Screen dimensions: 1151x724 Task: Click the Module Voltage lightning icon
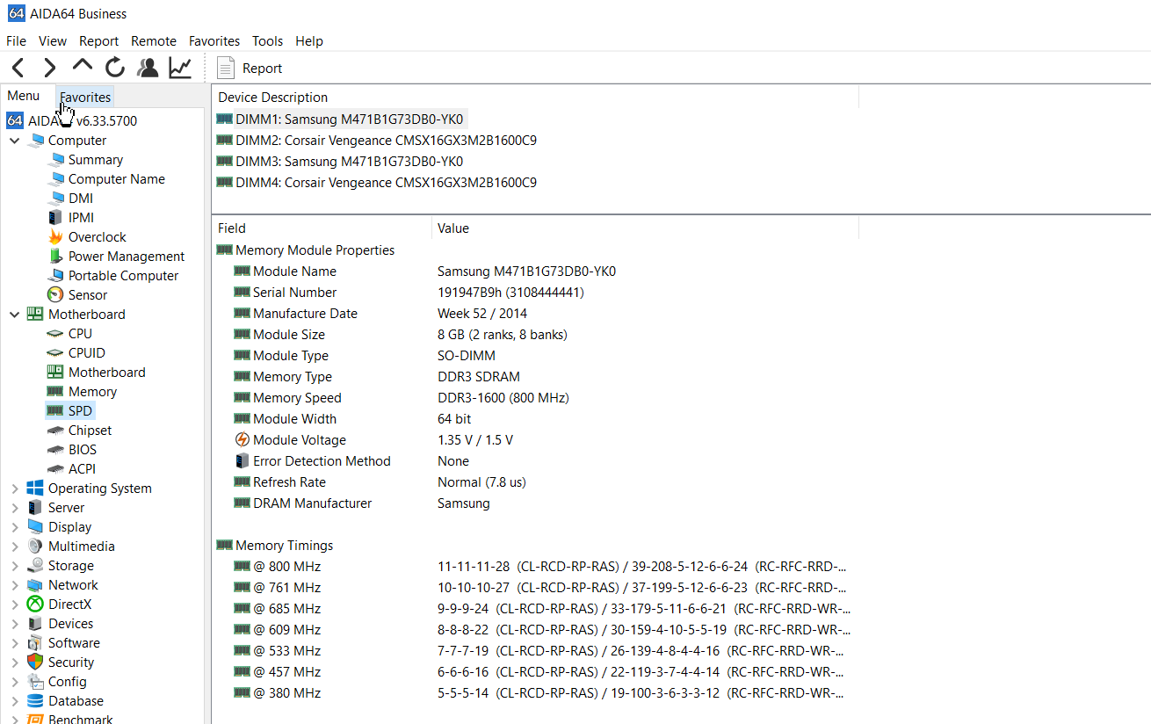243,439
